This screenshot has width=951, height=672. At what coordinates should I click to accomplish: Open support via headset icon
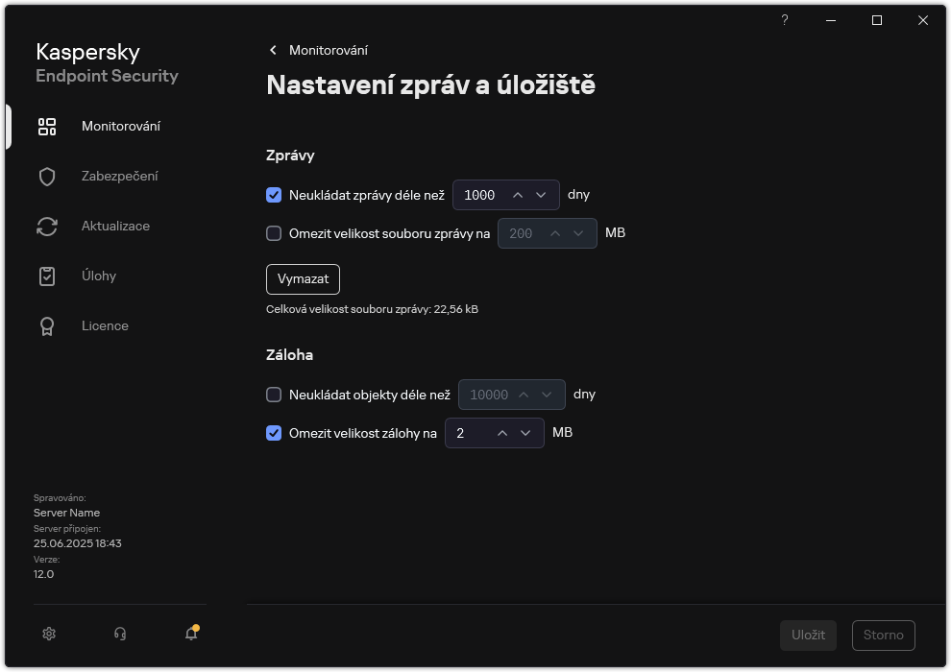[119, 634]
